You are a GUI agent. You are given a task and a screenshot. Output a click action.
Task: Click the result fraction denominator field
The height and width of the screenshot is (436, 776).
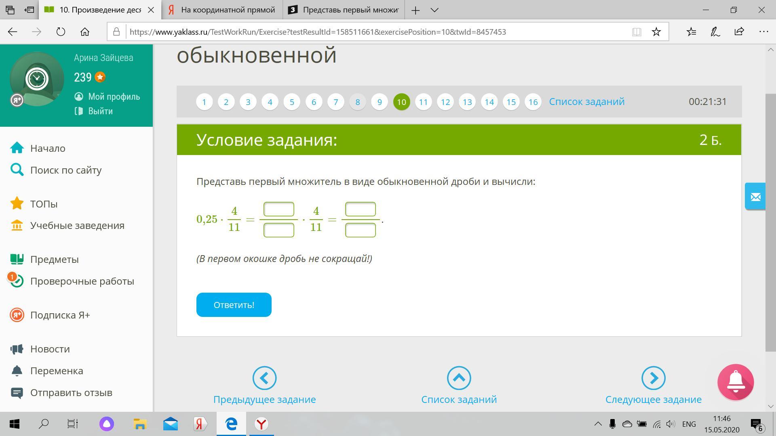[360, 230]
